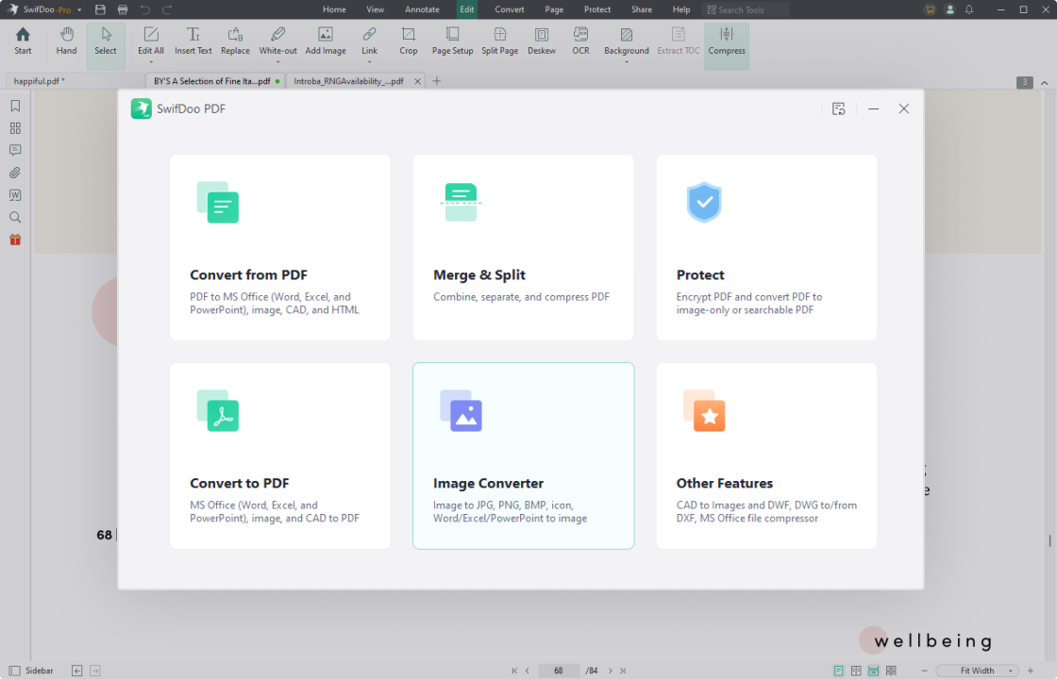
Task: Open the notifications bell icon
Action: click(x=969, y=9)
